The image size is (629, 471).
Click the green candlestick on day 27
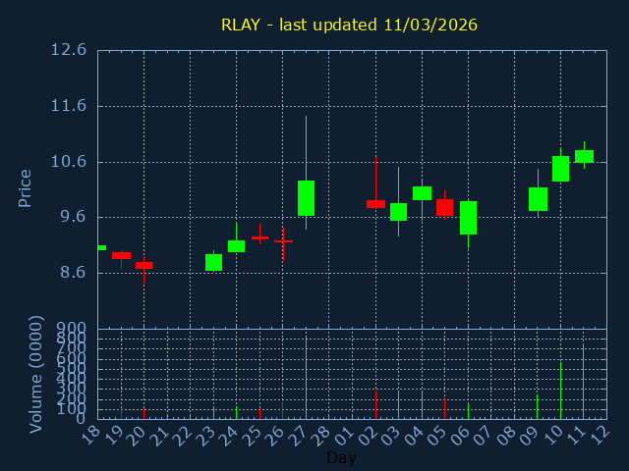click(x=306, y=198)
